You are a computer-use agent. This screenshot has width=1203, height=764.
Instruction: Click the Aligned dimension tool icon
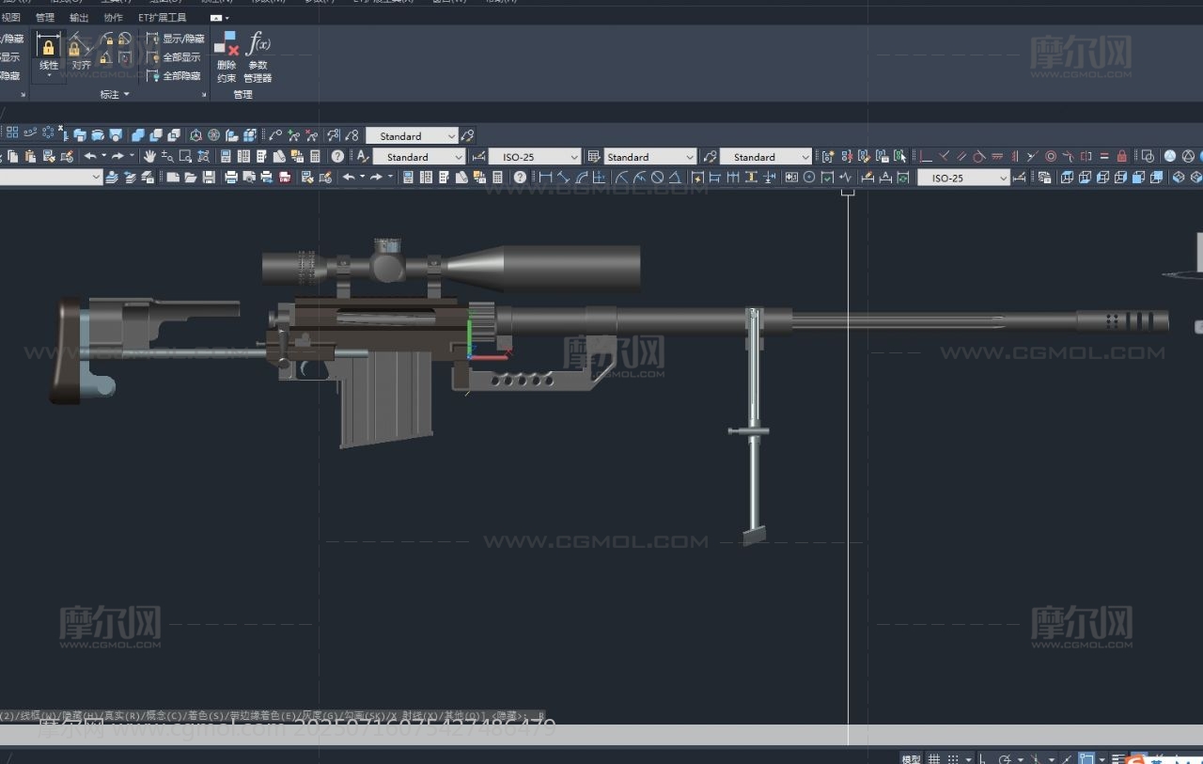click(562, 177)
